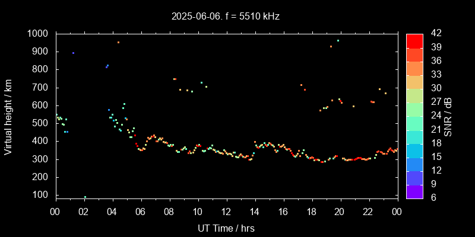Image resolution: width=475 pixels, height=237 pixels.
Task: Click the 42 label atop the colorbar
Action: click(x=435, y=34)
